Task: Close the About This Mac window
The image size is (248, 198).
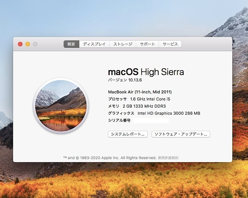Action: pos(20,44)
